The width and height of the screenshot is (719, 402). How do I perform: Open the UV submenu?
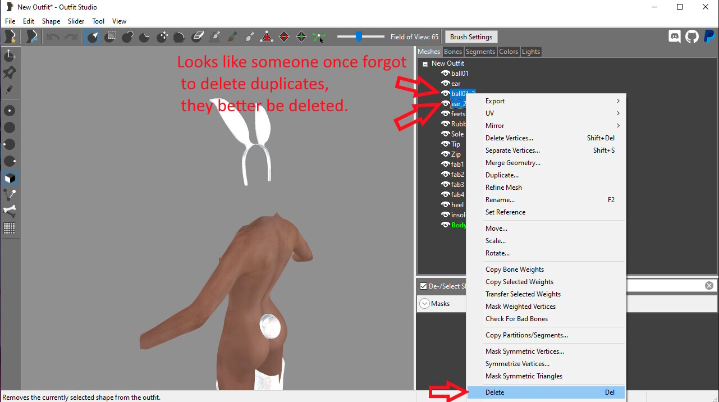[x=546, y=113]
